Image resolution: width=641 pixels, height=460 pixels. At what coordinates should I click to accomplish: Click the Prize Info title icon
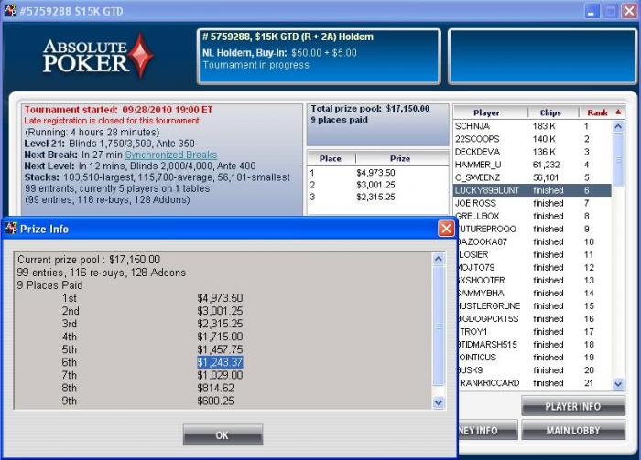pos(11,229)
